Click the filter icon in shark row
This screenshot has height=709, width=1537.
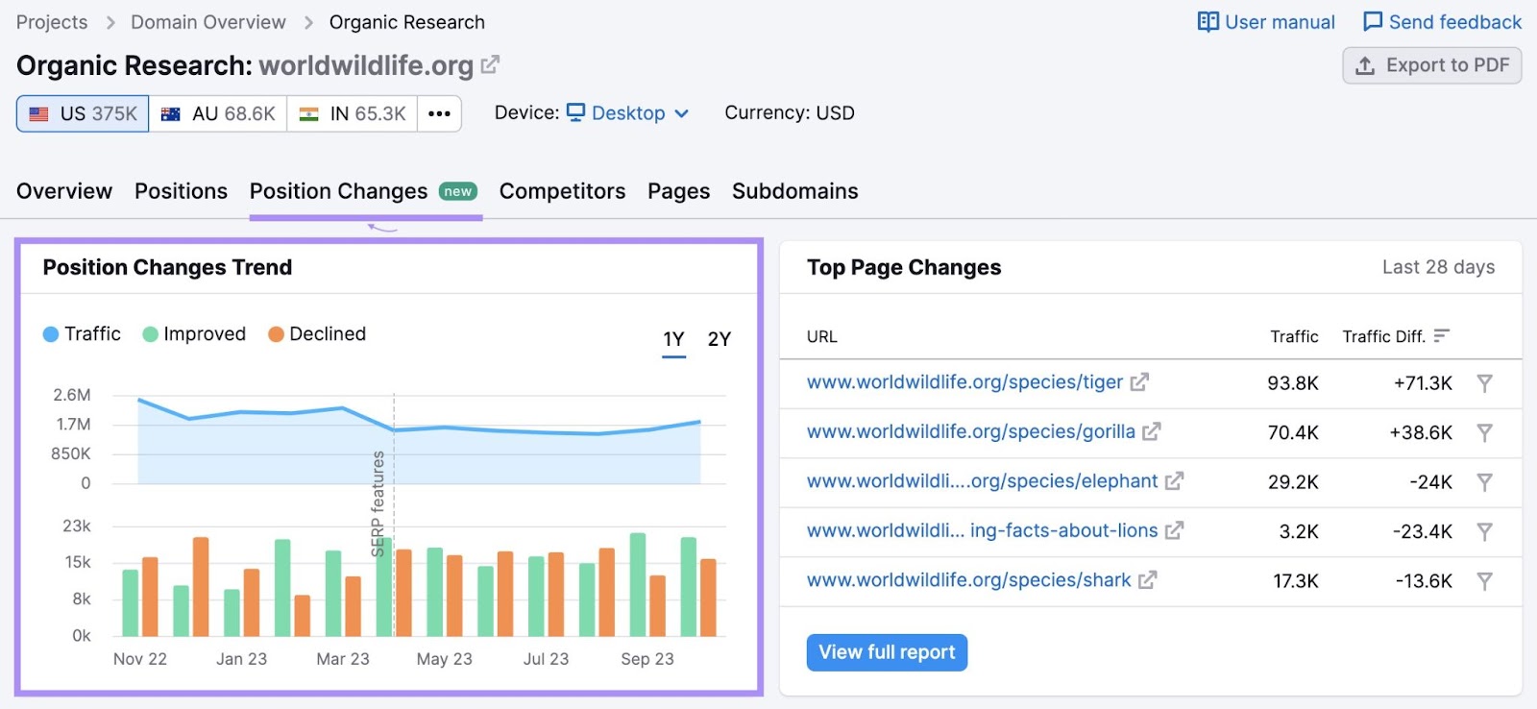[1484, 581]
